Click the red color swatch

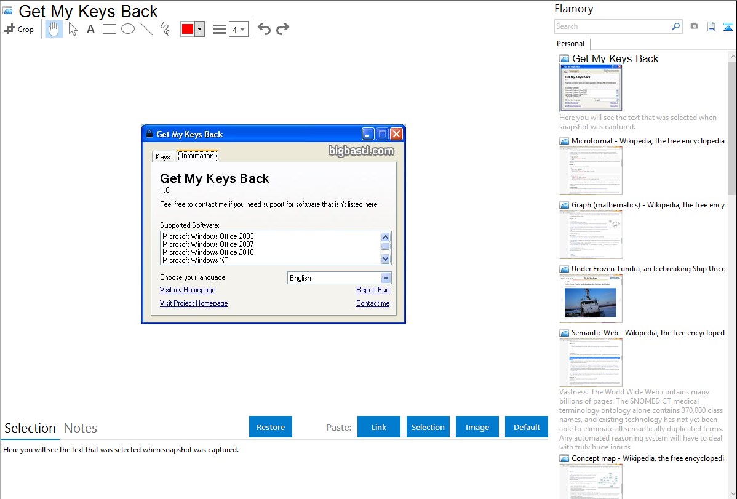[x=188, y=29]
